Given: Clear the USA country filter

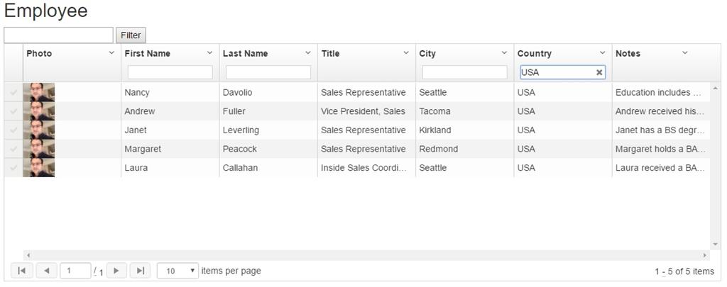Looking at the screenshot, I should point(599,72).
